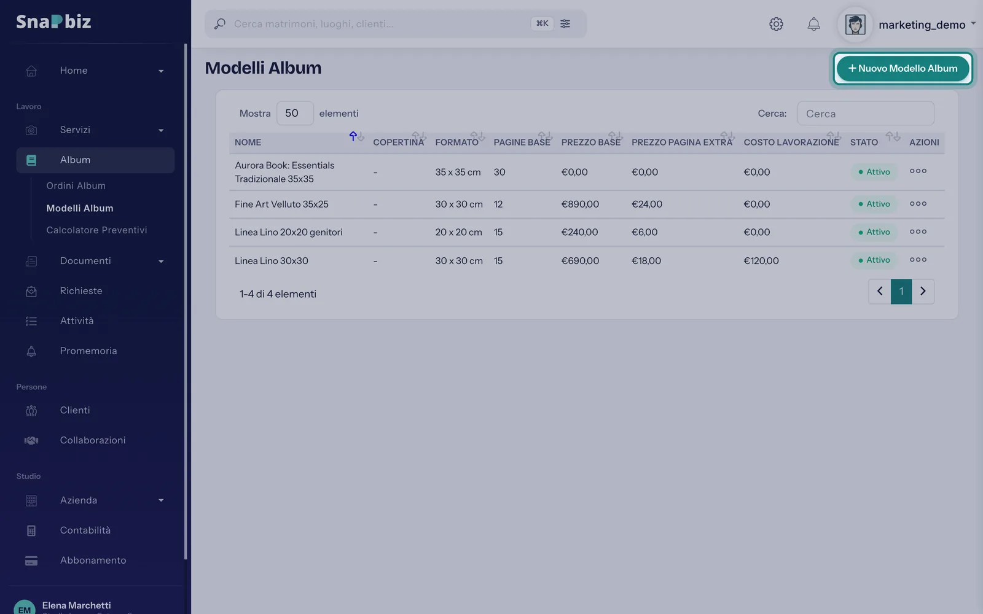Focus the global search bar
This screenshot has width=983, height=614.
click(396, 24)
